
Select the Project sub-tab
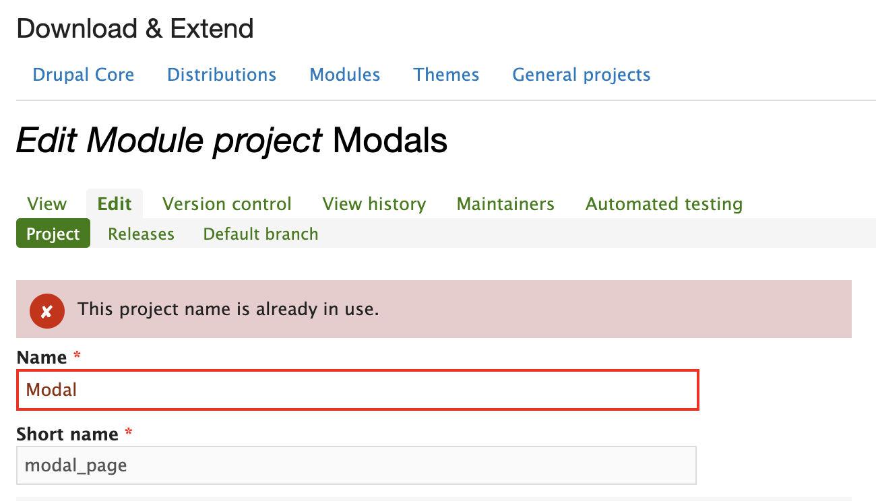pyautogui.click(x=53, y=234)
